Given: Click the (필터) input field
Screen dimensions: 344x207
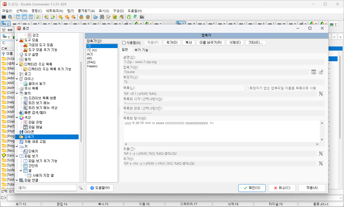Looking at the screenshot, I should pyautogui.click(x=46, y=188).
